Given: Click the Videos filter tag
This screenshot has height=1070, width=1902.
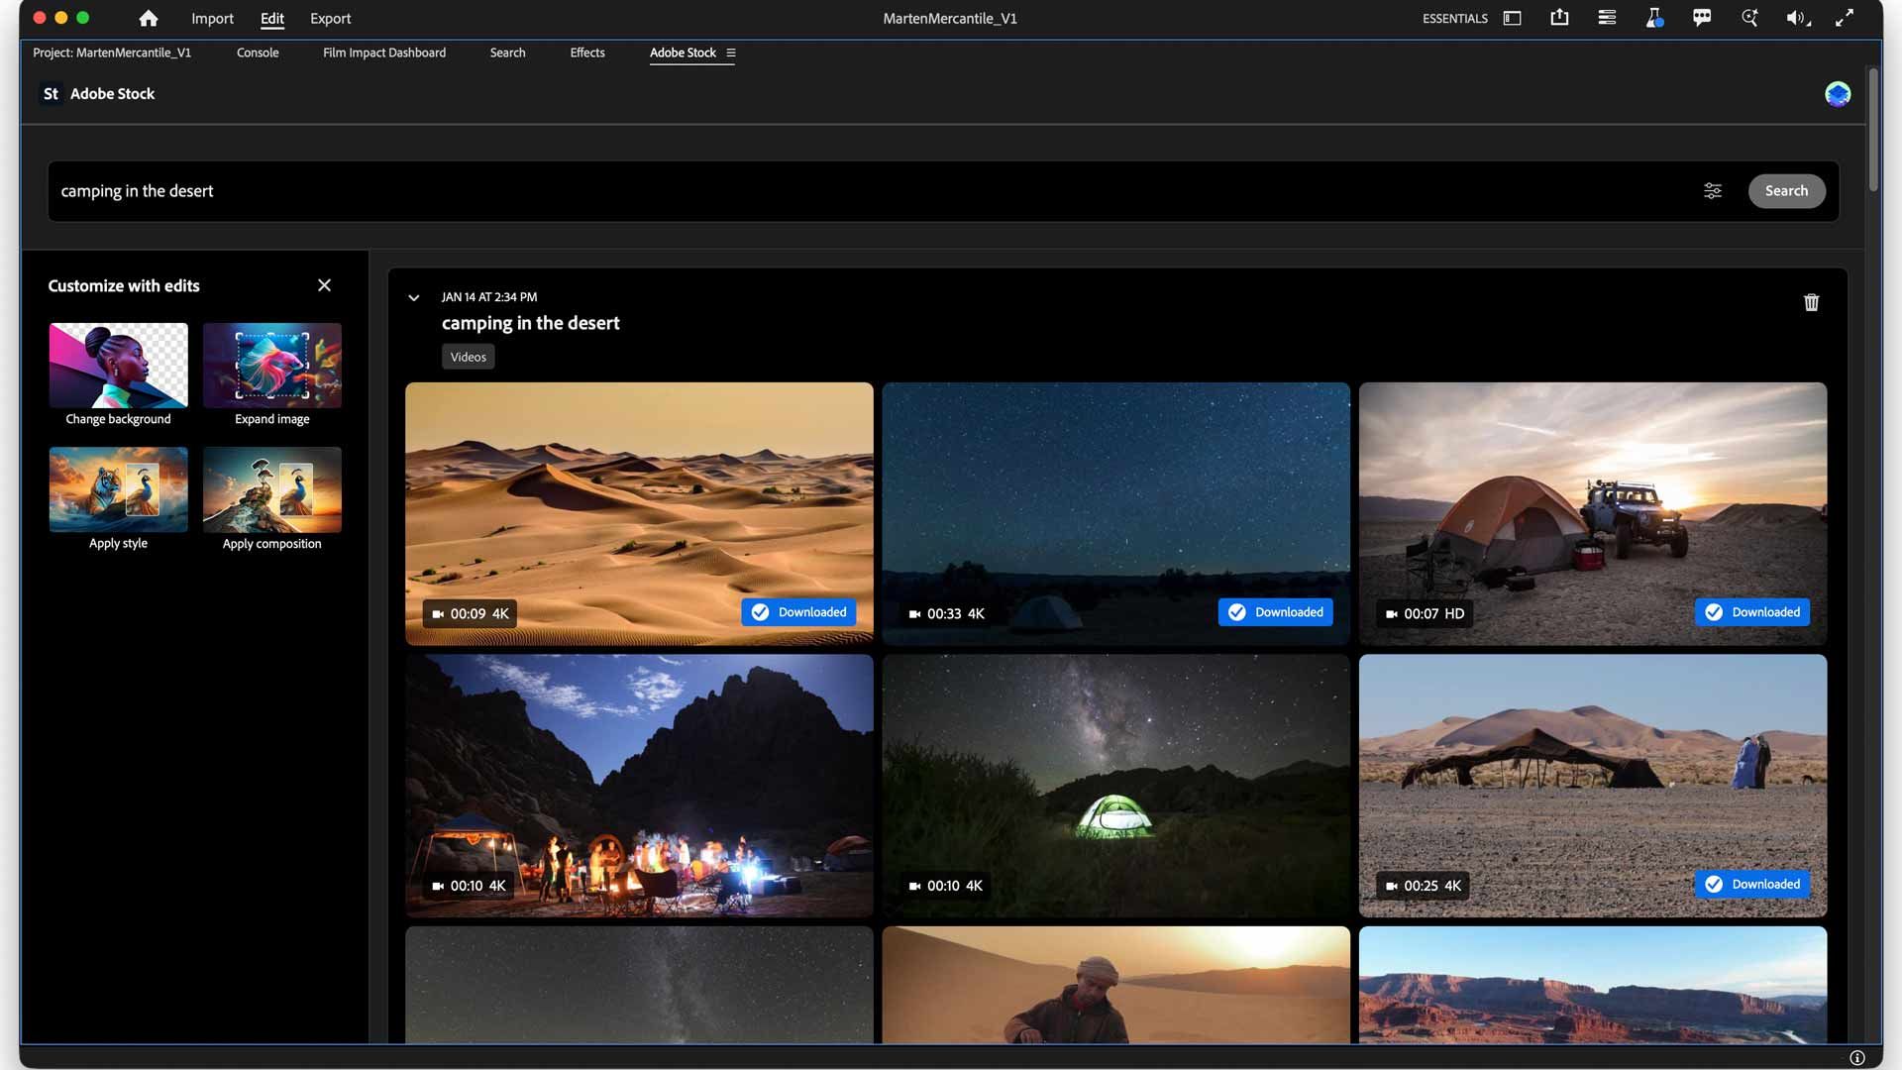Looking at the screenshot, I should click(x=468, y=357).
